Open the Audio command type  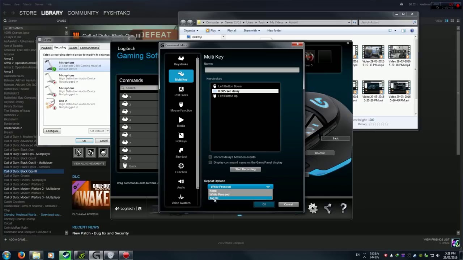tap(181, 184)
